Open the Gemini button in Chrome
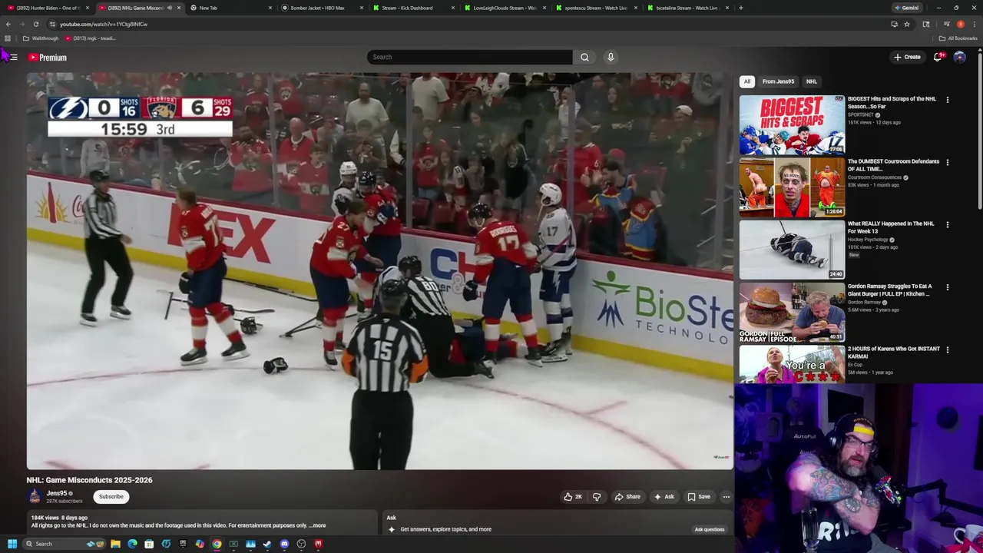Image resolution: width=983 pixels, height=553 pixels. point(906,8)
